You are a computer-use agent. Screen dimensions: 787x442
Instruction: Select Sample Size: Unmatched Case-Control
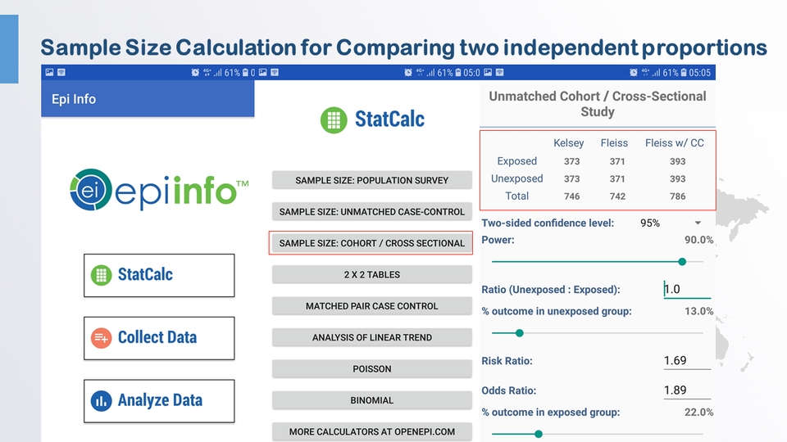(372, 211)
